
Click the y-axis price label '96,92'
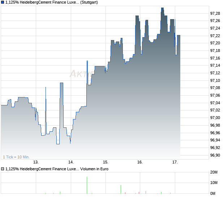215,148
